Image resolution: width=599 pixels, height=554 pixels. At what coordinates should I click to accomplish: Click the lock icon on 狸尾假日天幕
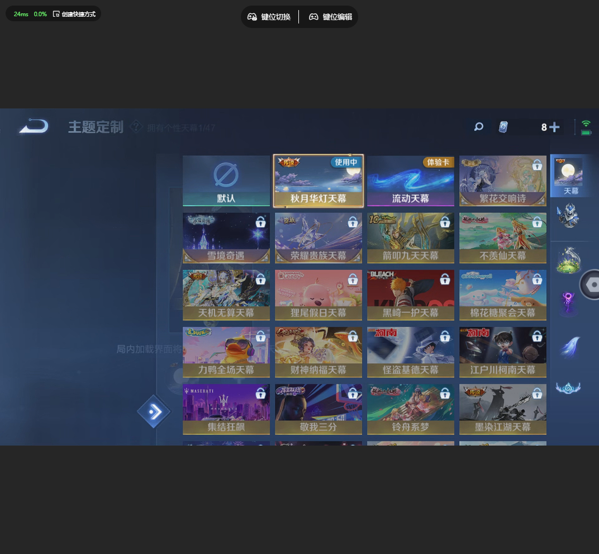click(x=353, y=280)
